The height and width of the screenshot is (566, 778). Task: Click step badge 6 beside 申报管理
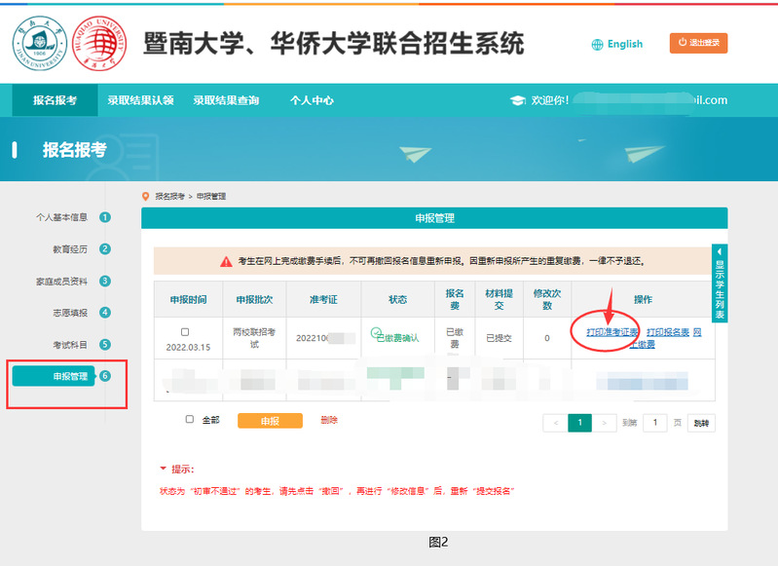click(105, 376)
